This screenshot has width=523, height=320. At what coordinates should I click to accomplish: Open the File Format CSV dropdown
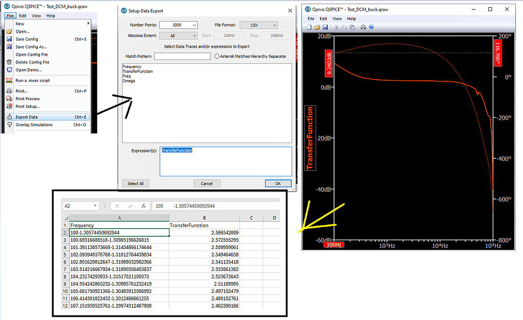click(258, 25)
